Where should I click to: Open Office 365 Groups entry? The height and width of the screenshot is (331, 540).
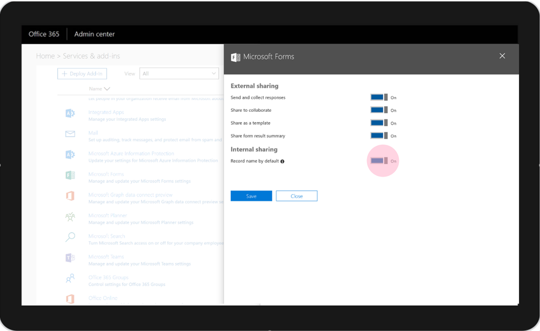(x=108, y=278)
